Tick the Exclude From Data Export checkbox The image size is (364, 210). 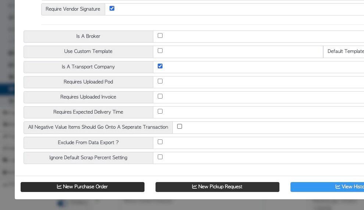[160, 142]
